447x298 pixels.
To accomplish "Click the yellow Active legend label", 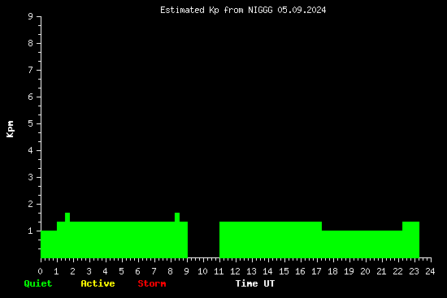I will click(98, 283).
